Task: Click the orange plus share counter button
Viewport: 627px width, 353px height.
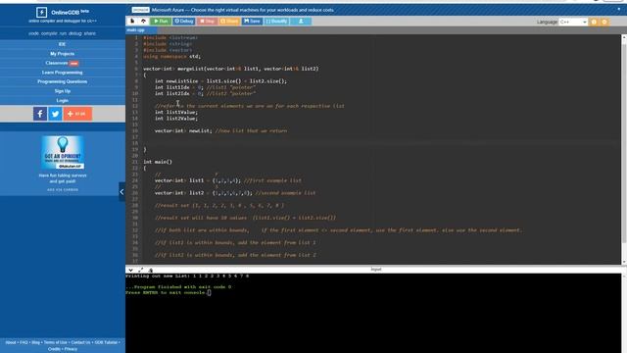Action: pos(77,114)
